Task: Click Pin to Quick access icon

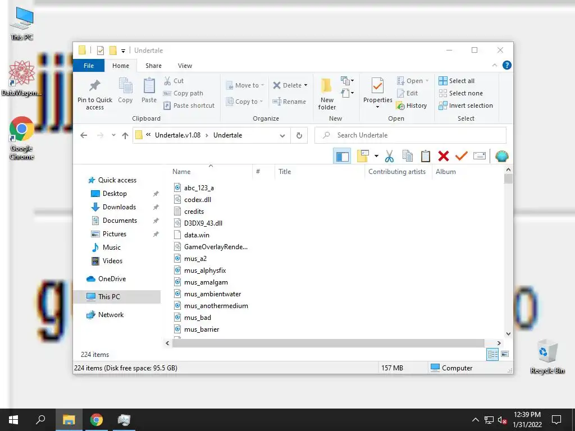Action: click(94, 85)
